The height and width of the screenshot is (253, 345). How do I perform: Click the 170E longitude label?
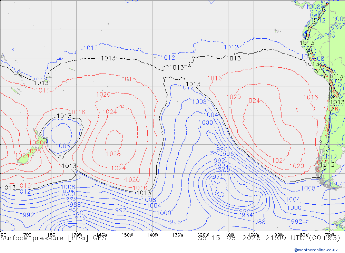[26, 235]
